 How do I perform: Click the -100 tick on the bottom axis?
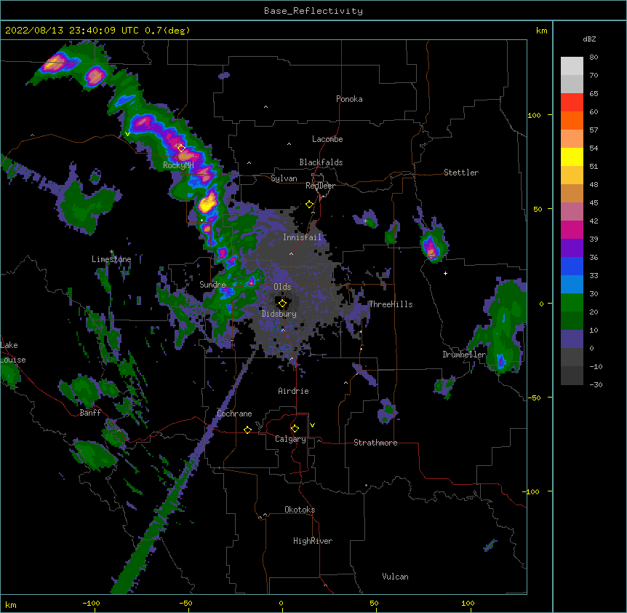point(91,603)
